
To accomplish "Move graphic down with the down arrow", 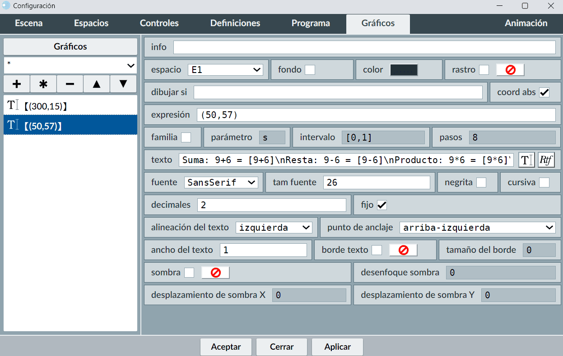I will pos(123,84).
